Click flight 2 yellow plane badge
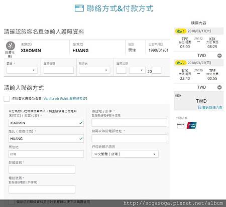 (180, 63)
